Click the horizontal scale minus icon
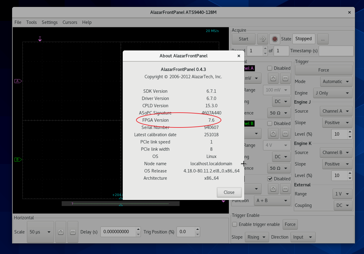Viewport: 364px width, 254px height. pos(73,232)
